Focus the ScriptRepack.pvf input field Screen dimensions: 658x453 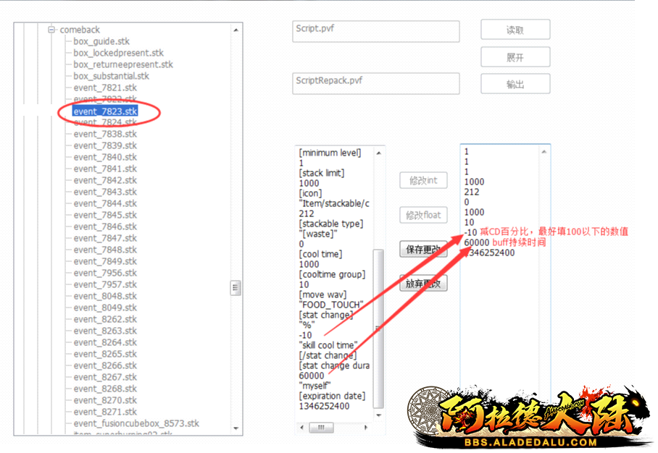(x=376, y=83)
